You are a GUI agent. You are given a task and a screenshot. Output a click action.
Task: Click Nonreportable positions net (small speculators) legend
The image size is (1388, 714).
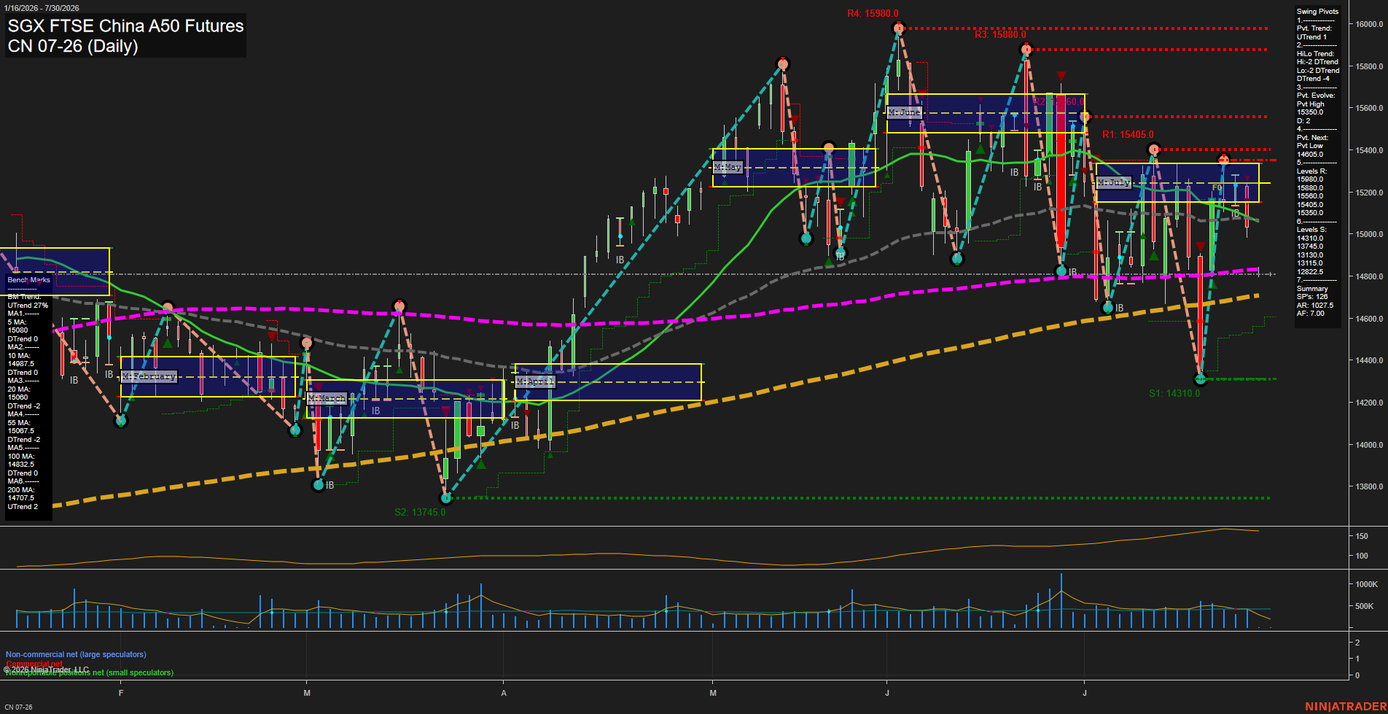point(89,672)
